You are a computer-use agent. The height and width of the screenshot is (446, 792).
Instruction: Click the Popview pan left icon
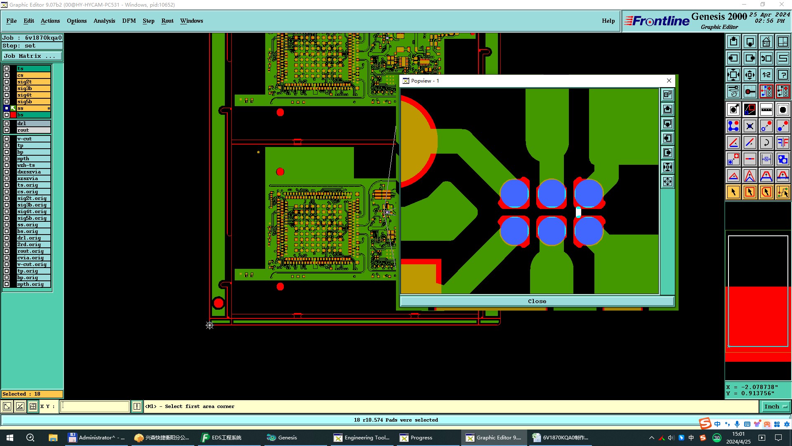coord(667,138)
